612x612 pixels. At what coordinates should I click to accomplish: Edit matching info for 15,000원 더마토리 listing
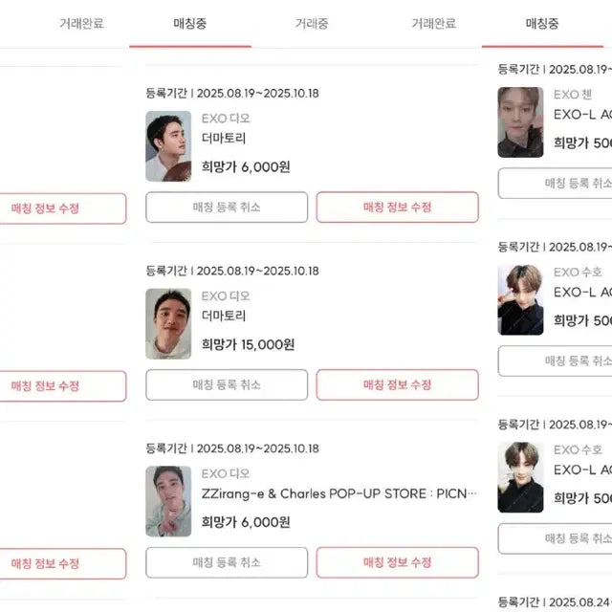point(397,385)
